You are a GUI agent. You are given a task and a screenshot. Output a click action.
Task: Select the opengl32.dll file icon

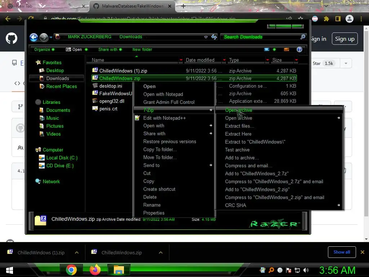click(95, 101)
